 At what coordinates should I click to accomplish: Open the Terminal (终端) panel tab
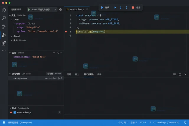pos(99,74)
